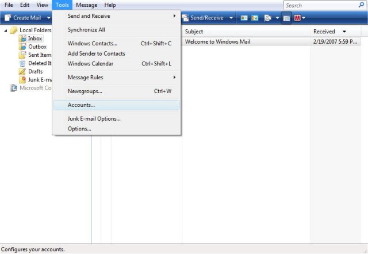Open the Find dropdown arrow
368x254 pixels.
[277, 18]
